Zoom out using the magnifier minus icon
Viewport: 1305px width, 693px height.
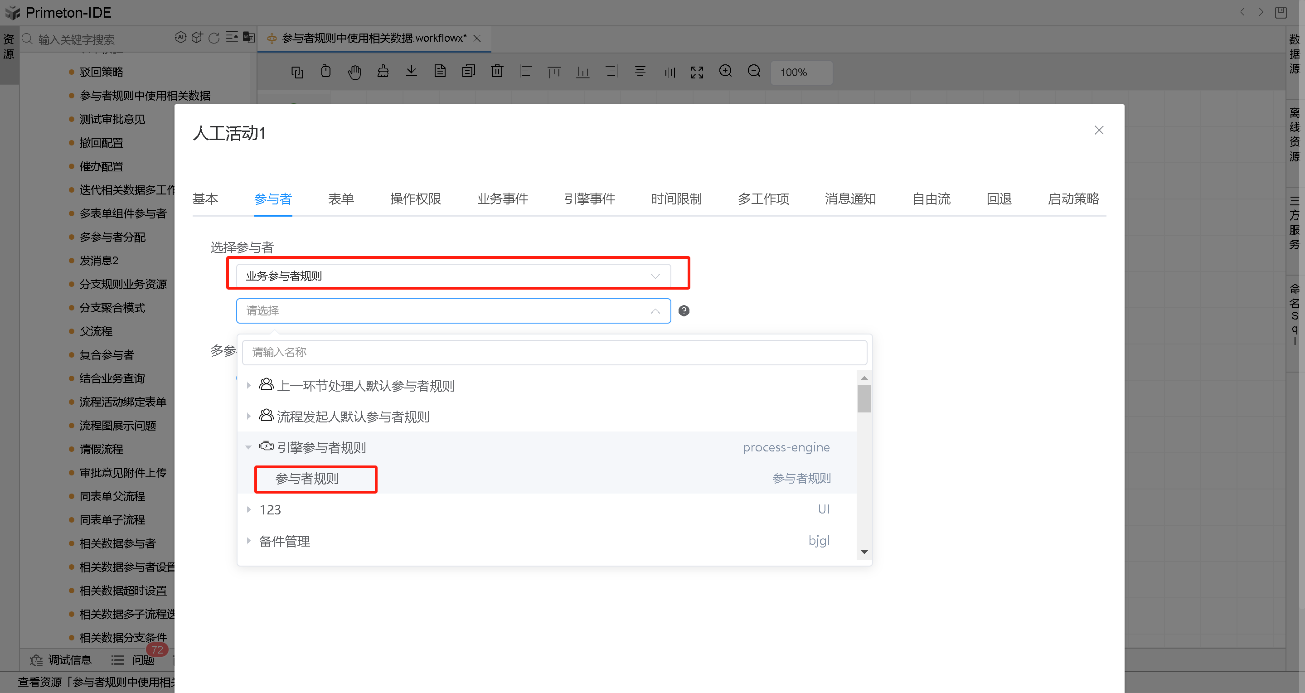pyautogui.click(x=754, y=72)
